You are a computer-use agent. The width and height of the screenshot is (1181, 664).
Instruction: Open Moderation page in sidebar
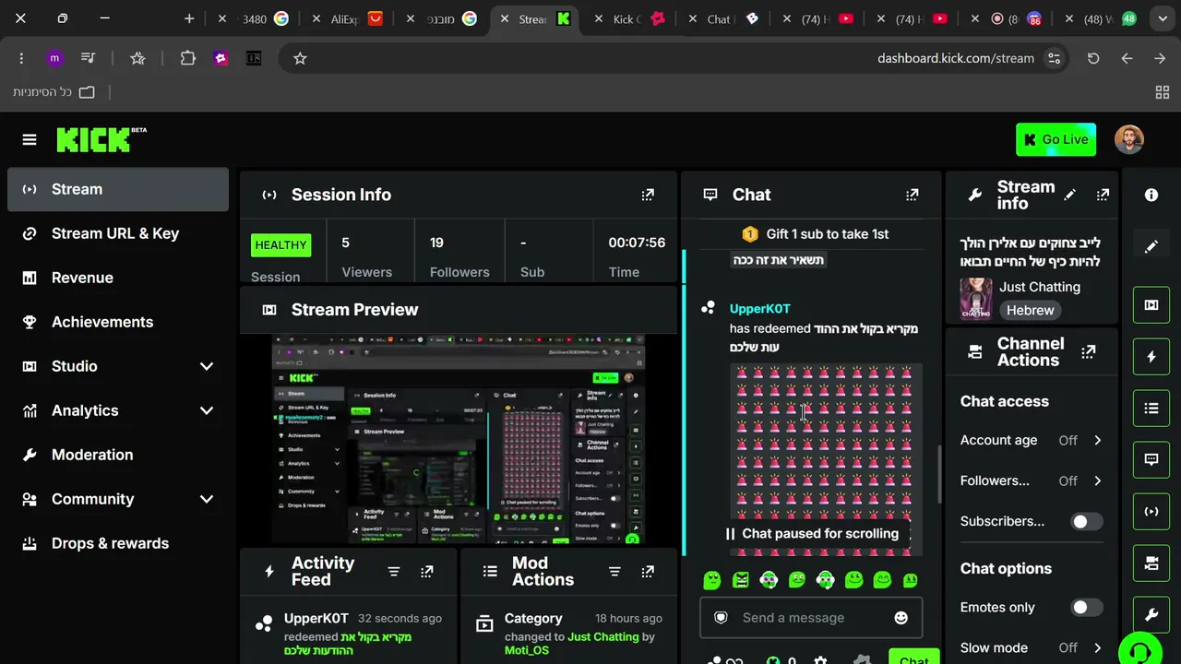(x=118, y=455)
